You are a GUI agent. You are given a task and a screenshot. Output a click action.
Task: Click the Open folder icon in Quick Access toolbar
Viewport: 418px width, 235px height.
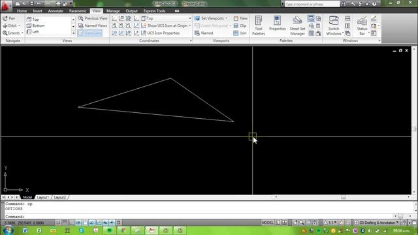click(x=24, y=4)
